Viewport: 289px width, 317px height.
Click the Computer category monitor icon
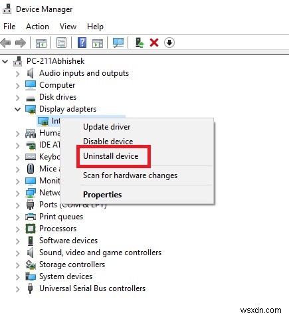[x=31, y=85]
